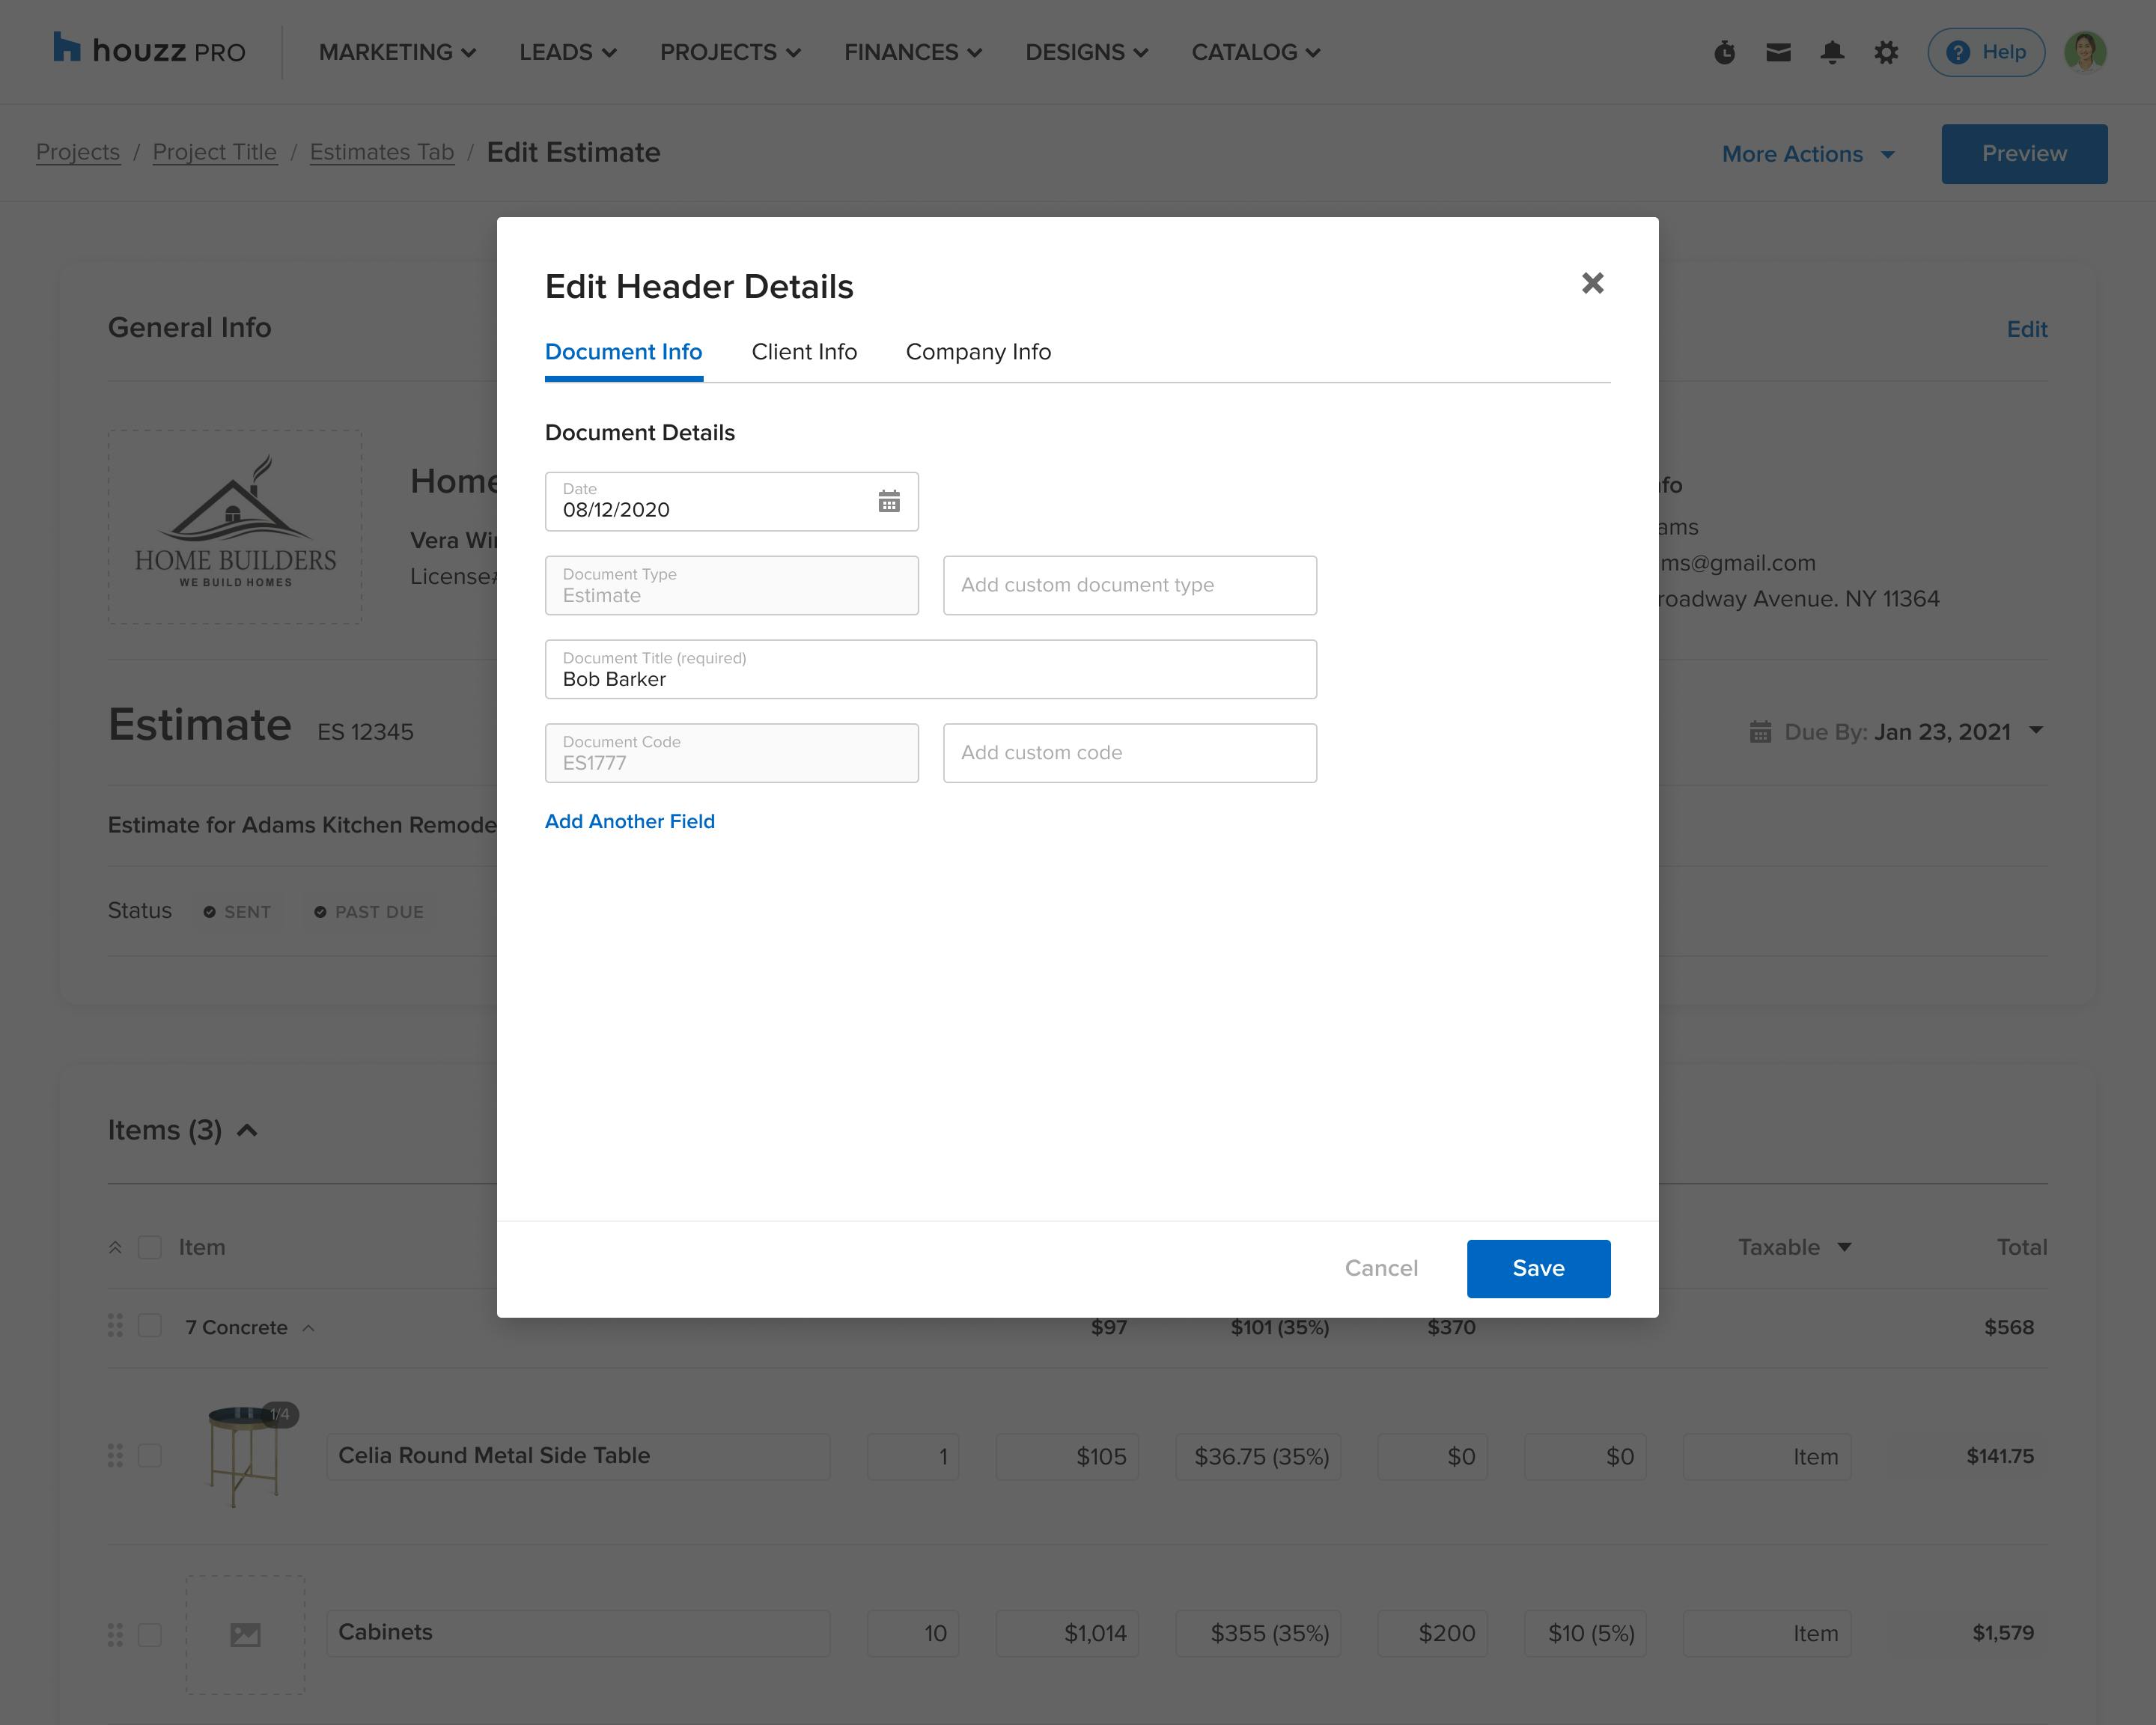Click Add Another Field link
The width and height of the screenshot is (2156, 1725).
(630, 821)
